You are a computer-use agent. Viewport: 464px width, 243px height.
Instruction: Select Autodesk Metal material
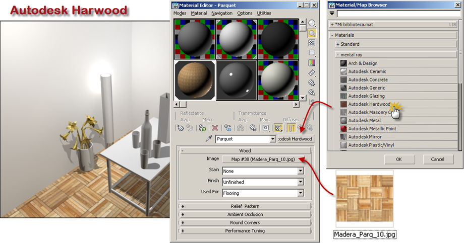[398, 120]
